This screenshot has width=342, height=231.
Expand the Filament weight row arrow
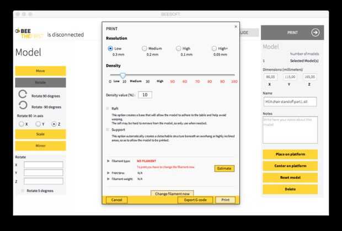(108, 179)
